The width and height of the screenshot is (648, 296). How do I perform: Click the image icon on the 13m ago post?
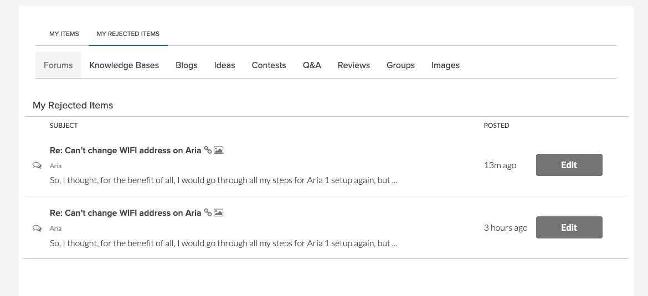tap(219, 150)
